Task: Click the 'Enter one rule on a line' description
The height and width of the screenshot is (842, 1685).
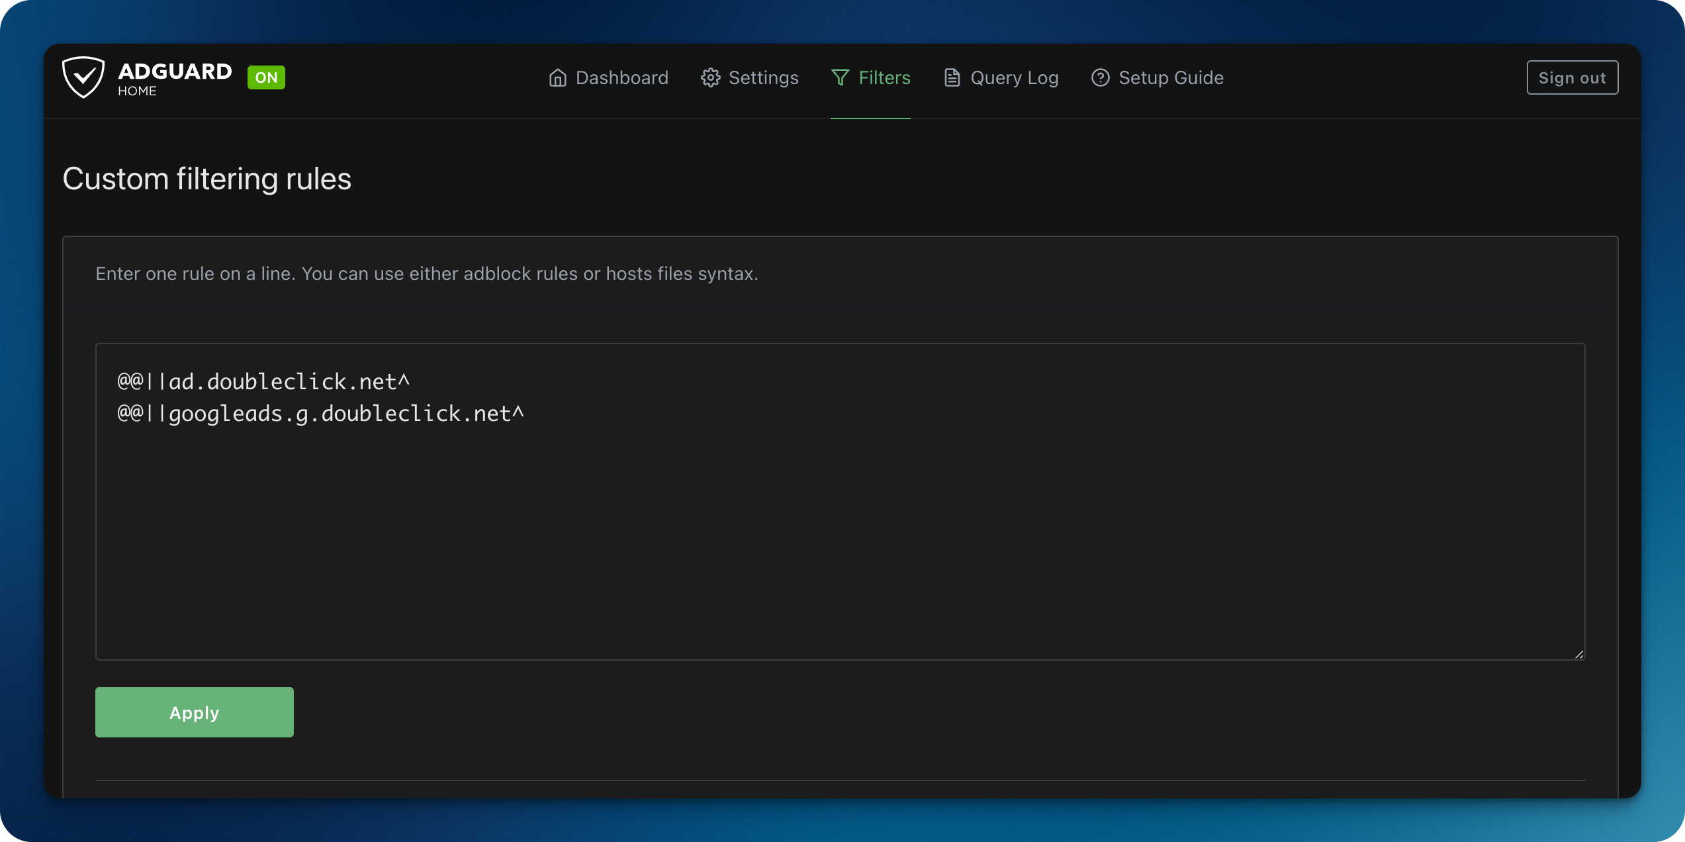Action: point(427,273)
